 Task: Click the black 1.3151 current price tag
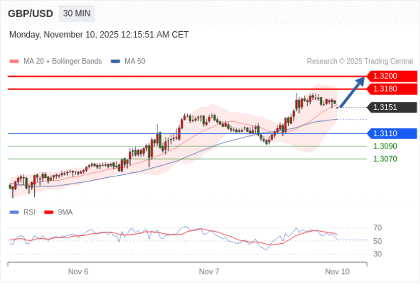point(392,107)
